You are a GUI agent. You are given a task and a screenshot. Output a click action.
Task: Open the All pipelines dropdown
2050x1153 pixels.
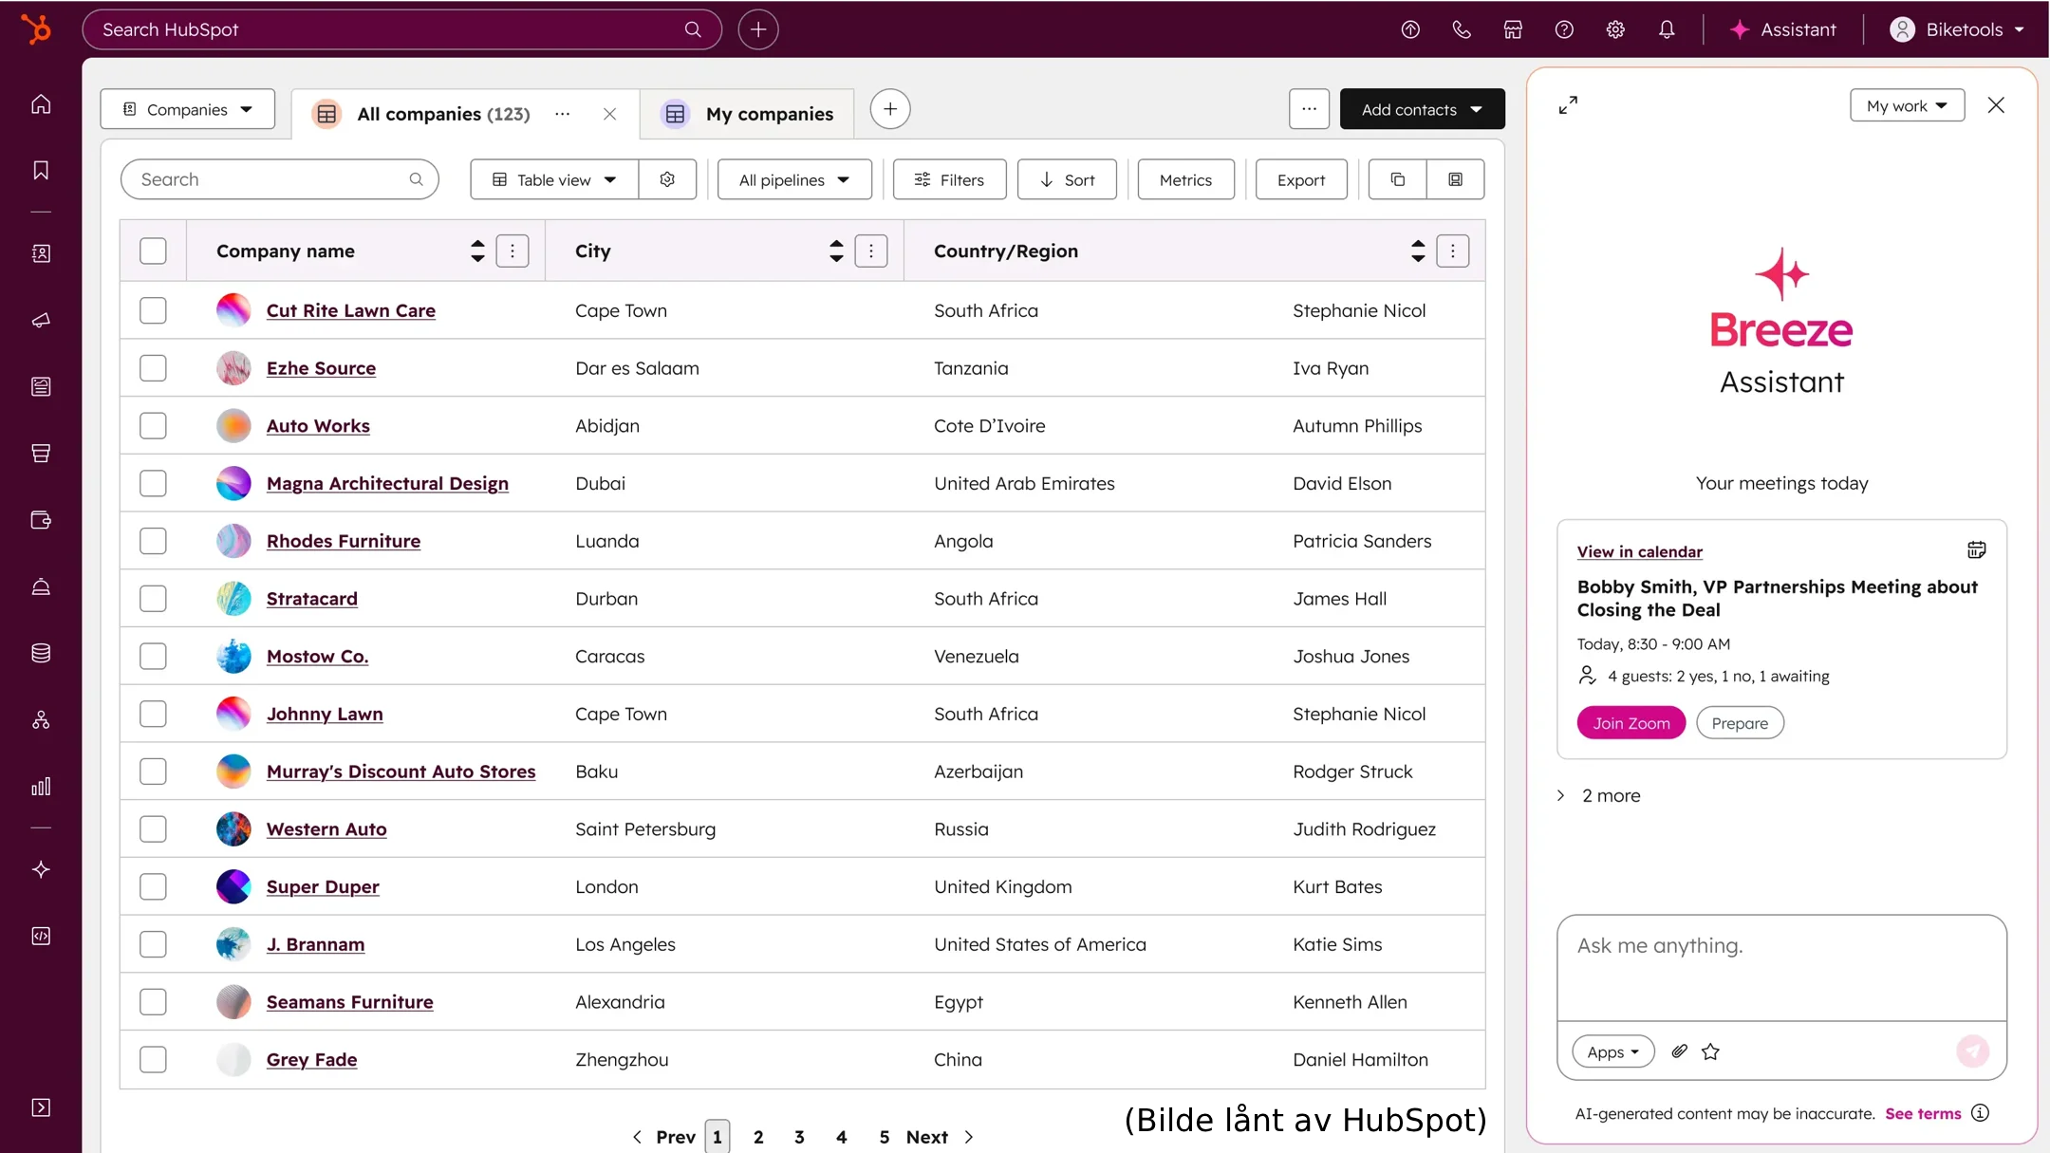pyautogui.click(x=794, y=178)
